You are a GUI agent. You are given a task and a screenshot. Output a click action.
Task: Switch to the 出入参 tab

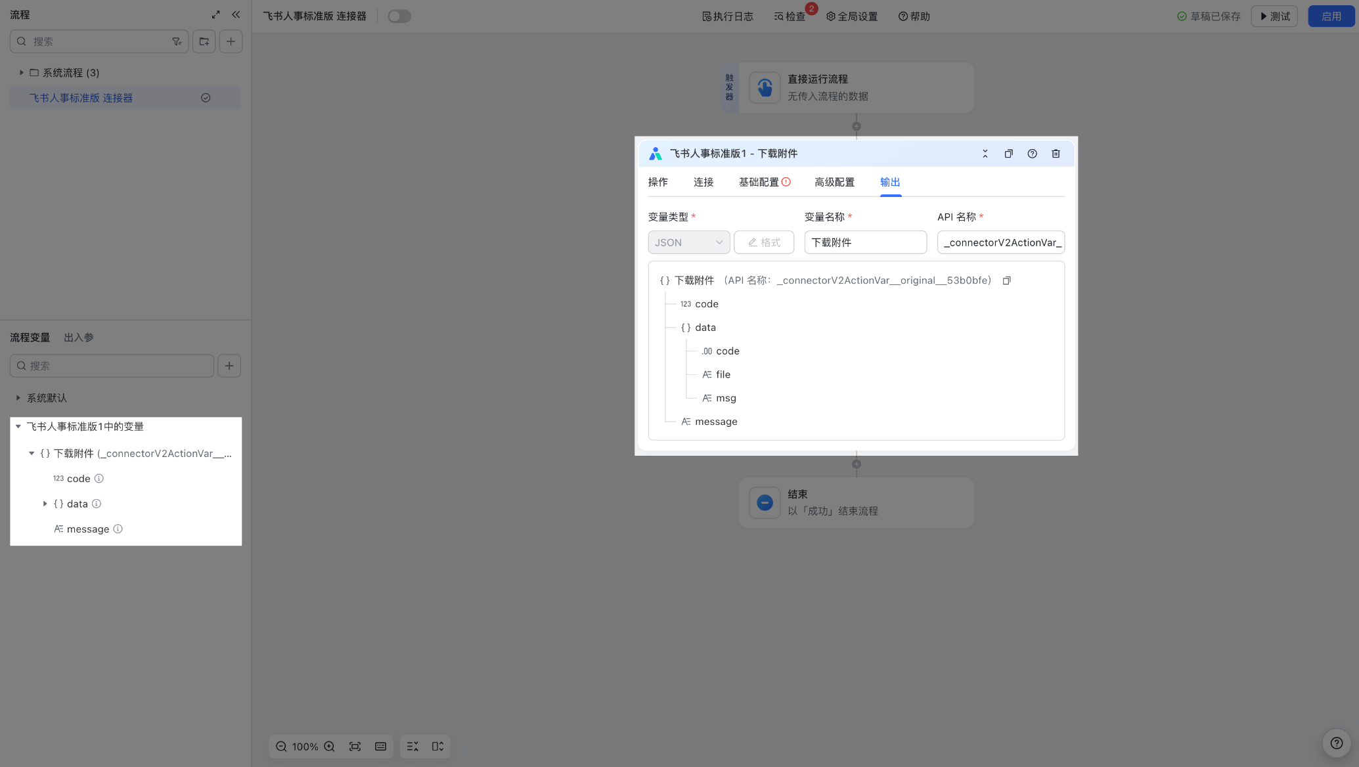tap(79, 338)
